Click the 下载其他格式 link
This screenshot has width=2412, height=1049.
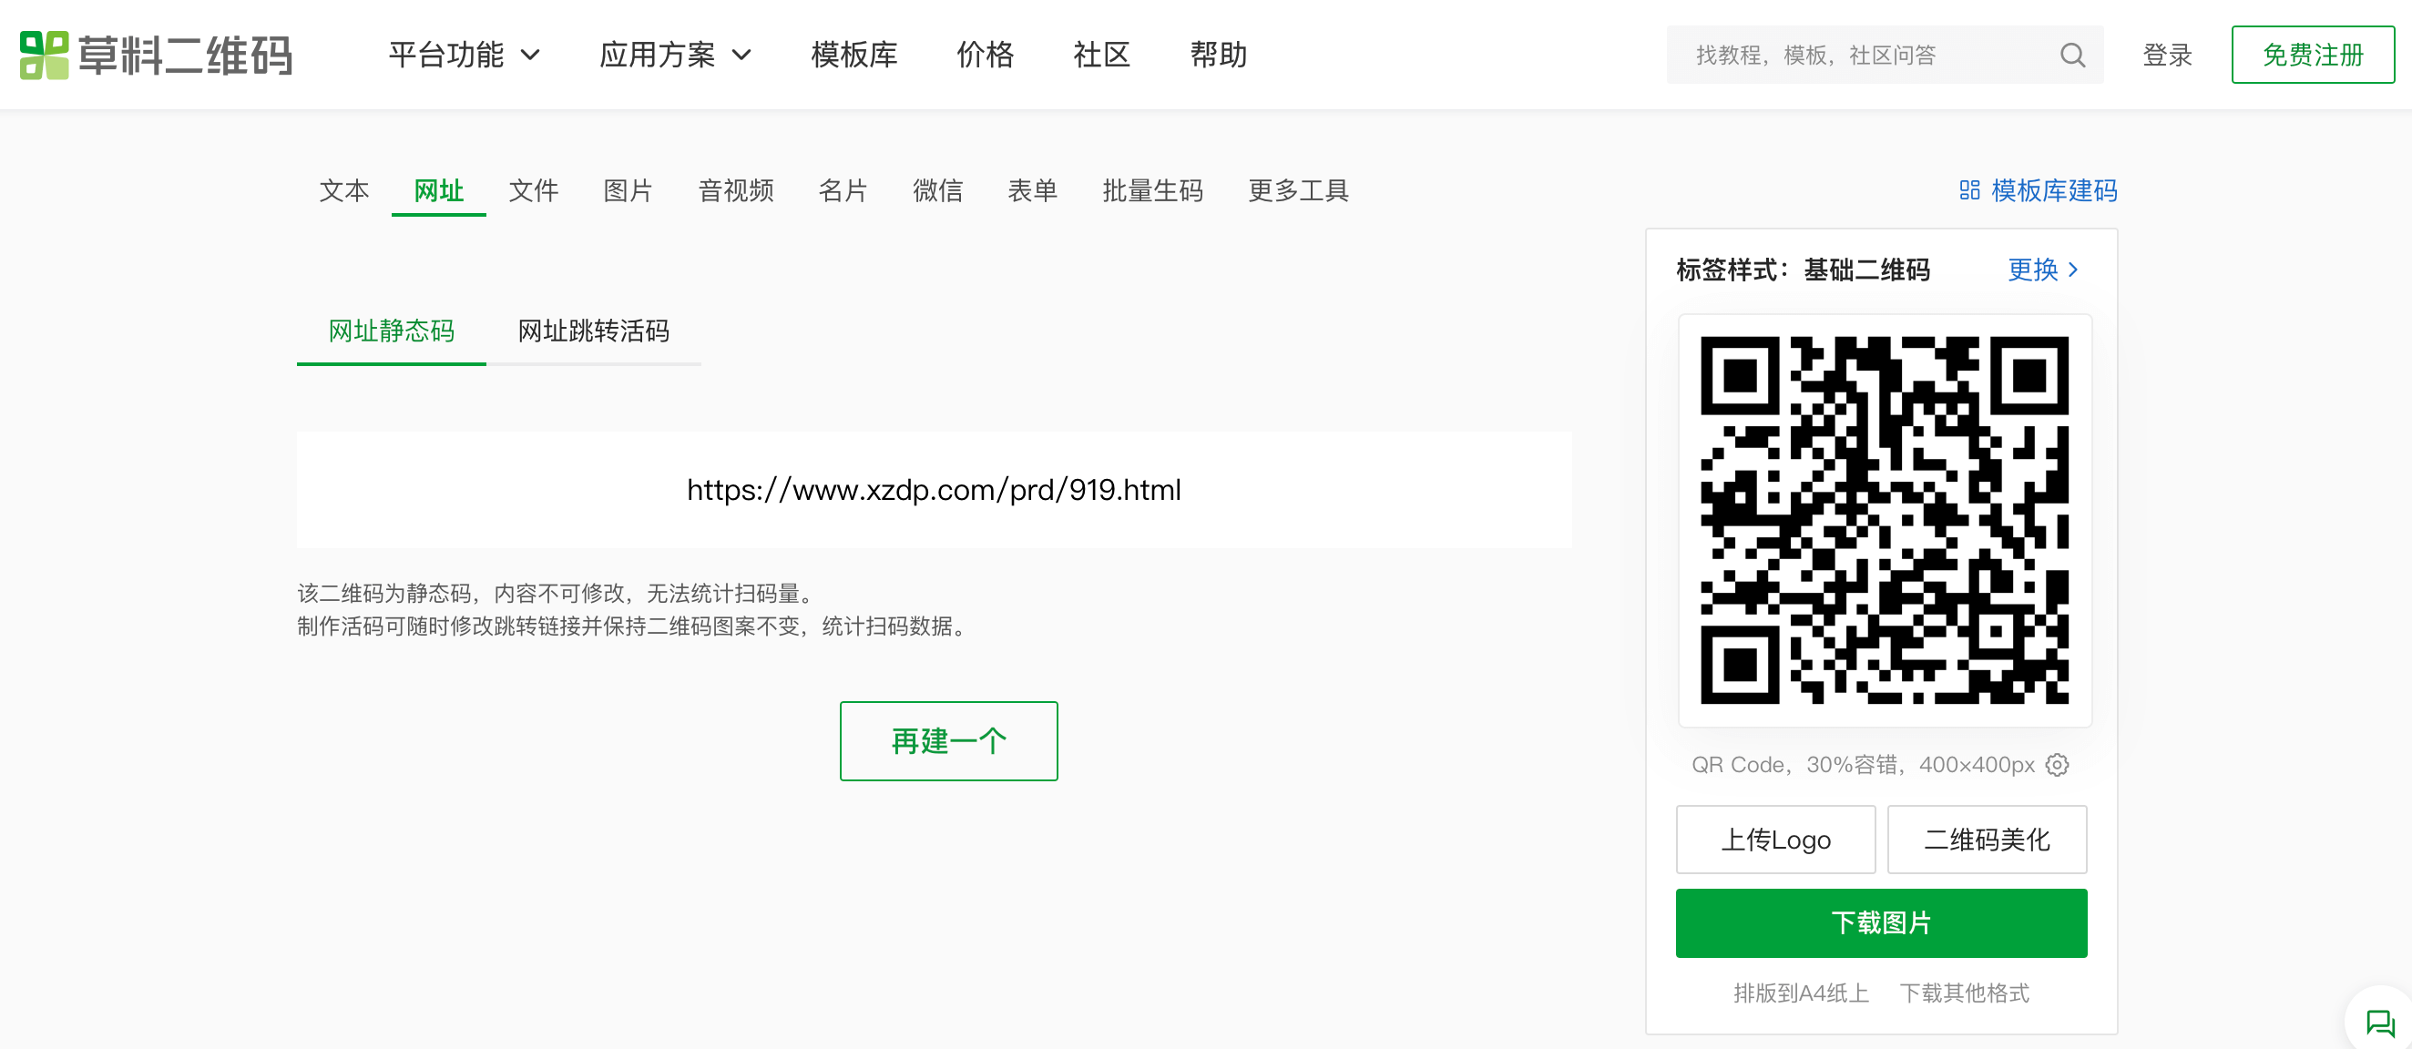point(1965,993)
